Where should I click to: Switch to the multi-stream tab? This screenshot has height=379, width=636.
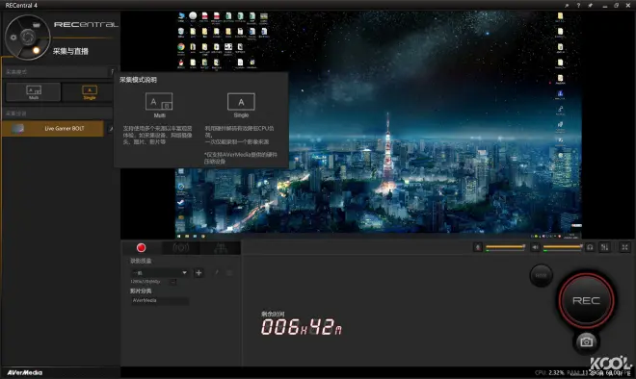tap(221, 248)
